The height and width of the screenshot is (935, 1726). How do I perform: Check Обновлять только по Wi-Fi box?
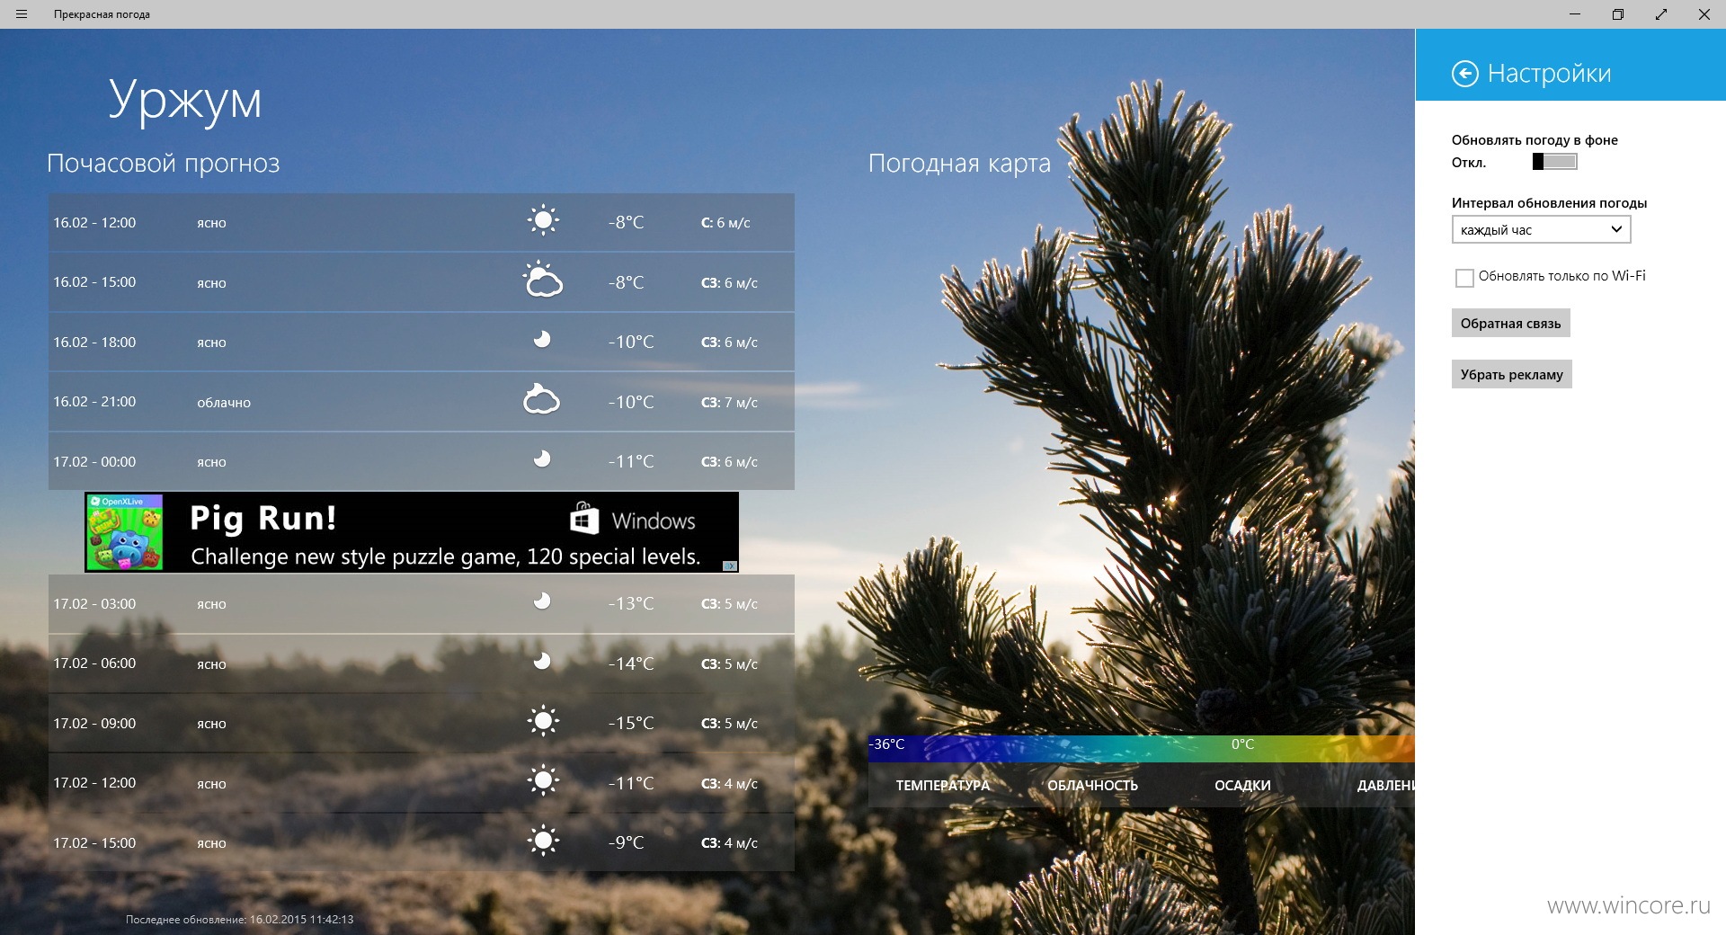pos(1464,278)
